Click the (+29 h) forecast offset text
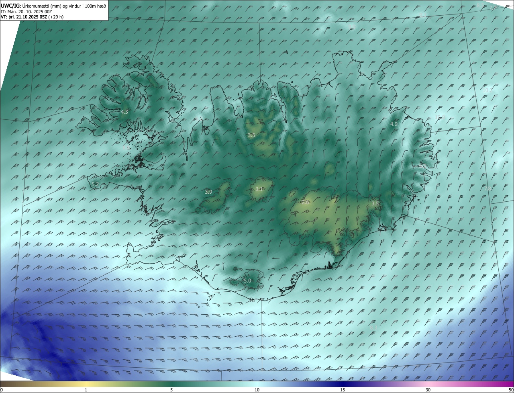This screenshot has height=393, width=514. (x=55, y=17)
